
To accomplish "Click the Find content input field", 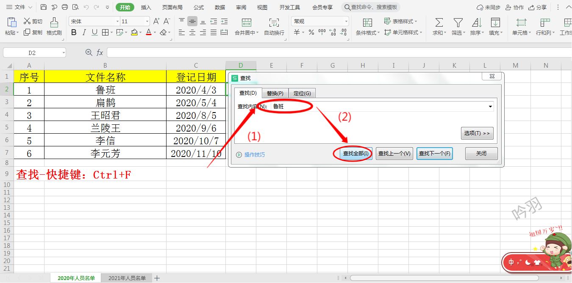I will (x=382, y=107).
